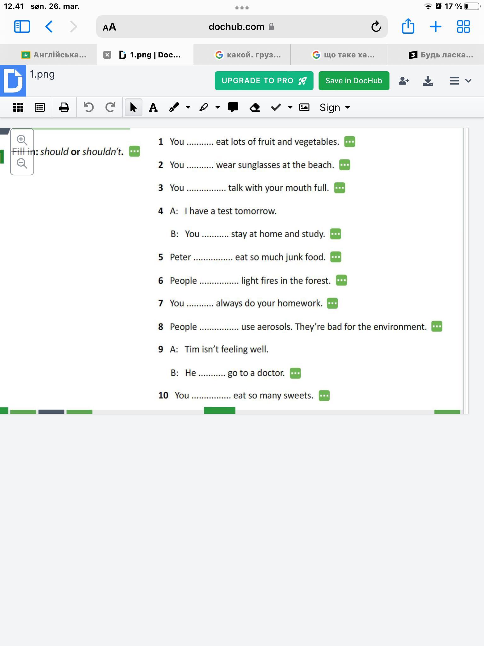This screenshot has height=646, width=484.
Task: Click the 1.png document title
Action: click(x=42, y=74)
